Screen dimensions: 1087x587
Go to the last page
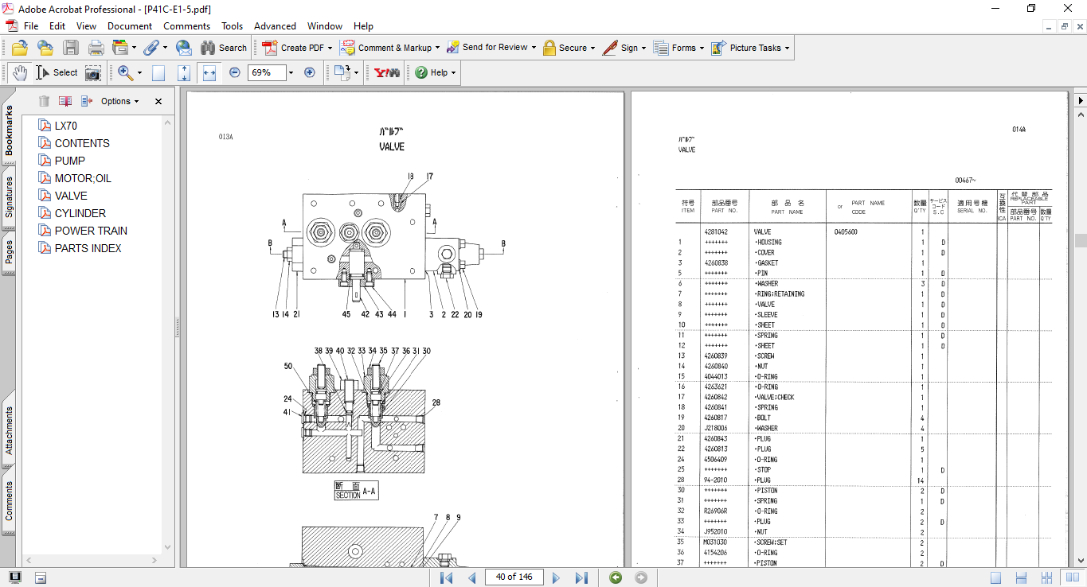[581, 577]
